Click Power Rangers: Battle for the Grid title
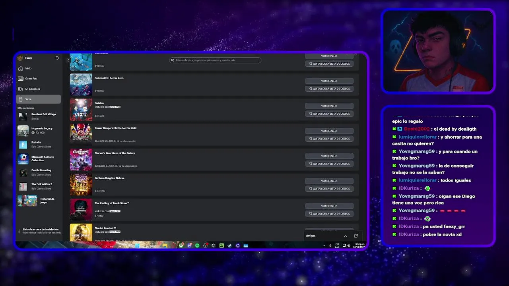Image resolution: width=509 pixels, height=286 pixels. click(115, 128)
